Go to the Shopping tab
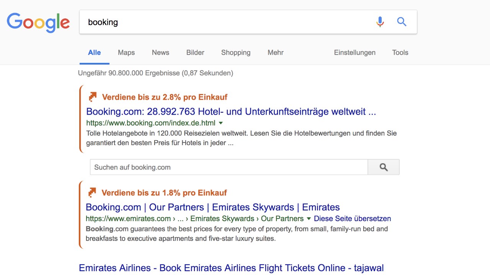 tap(236, 53)
